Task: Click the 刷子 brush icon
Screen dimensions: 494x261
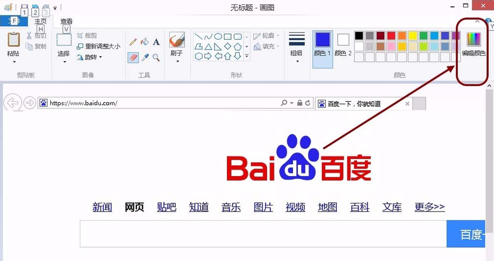Action: pos(177,40)
